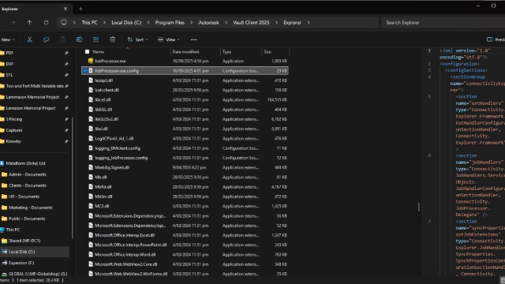Image resolution: width=505 pixels, height=284 pixels.
Task: Open the Sort dropdown
Action: (138, 39)
